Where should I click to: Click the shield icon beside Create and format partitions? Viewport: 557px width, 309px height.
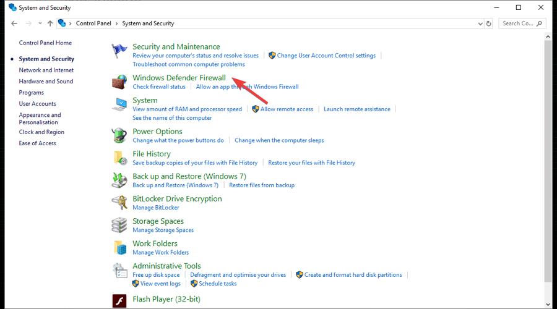[300, 274]
